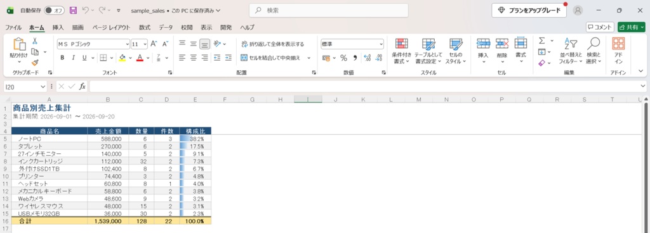Apply the borders icon

103,58
